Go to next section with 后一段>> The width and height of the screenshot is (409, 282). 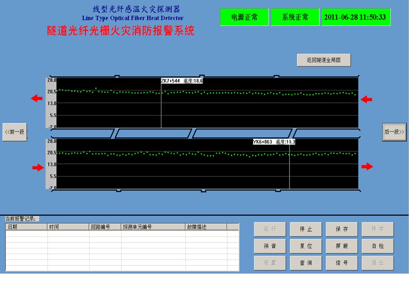point(394,132)
